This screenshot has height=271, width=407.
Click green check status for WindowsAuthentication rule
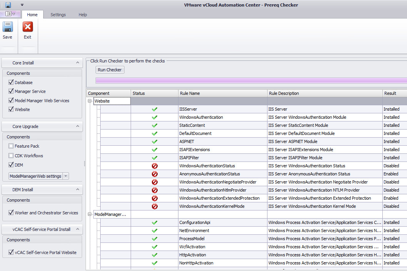(x=155, y=117)
